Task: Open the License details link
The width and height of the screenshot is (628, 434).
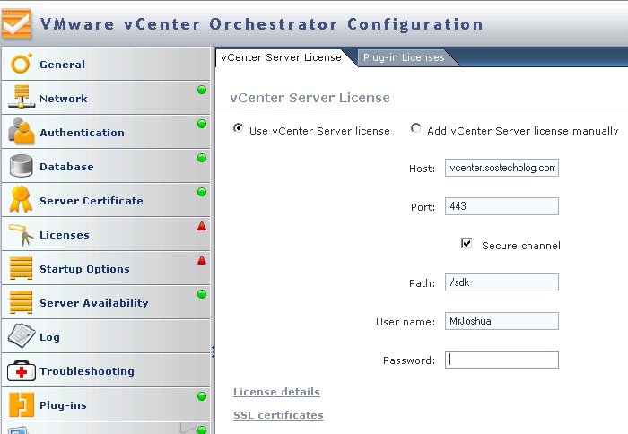Action: [276, 392]
